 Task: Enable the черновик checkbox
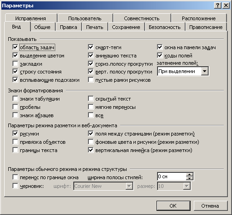[15, 186]
